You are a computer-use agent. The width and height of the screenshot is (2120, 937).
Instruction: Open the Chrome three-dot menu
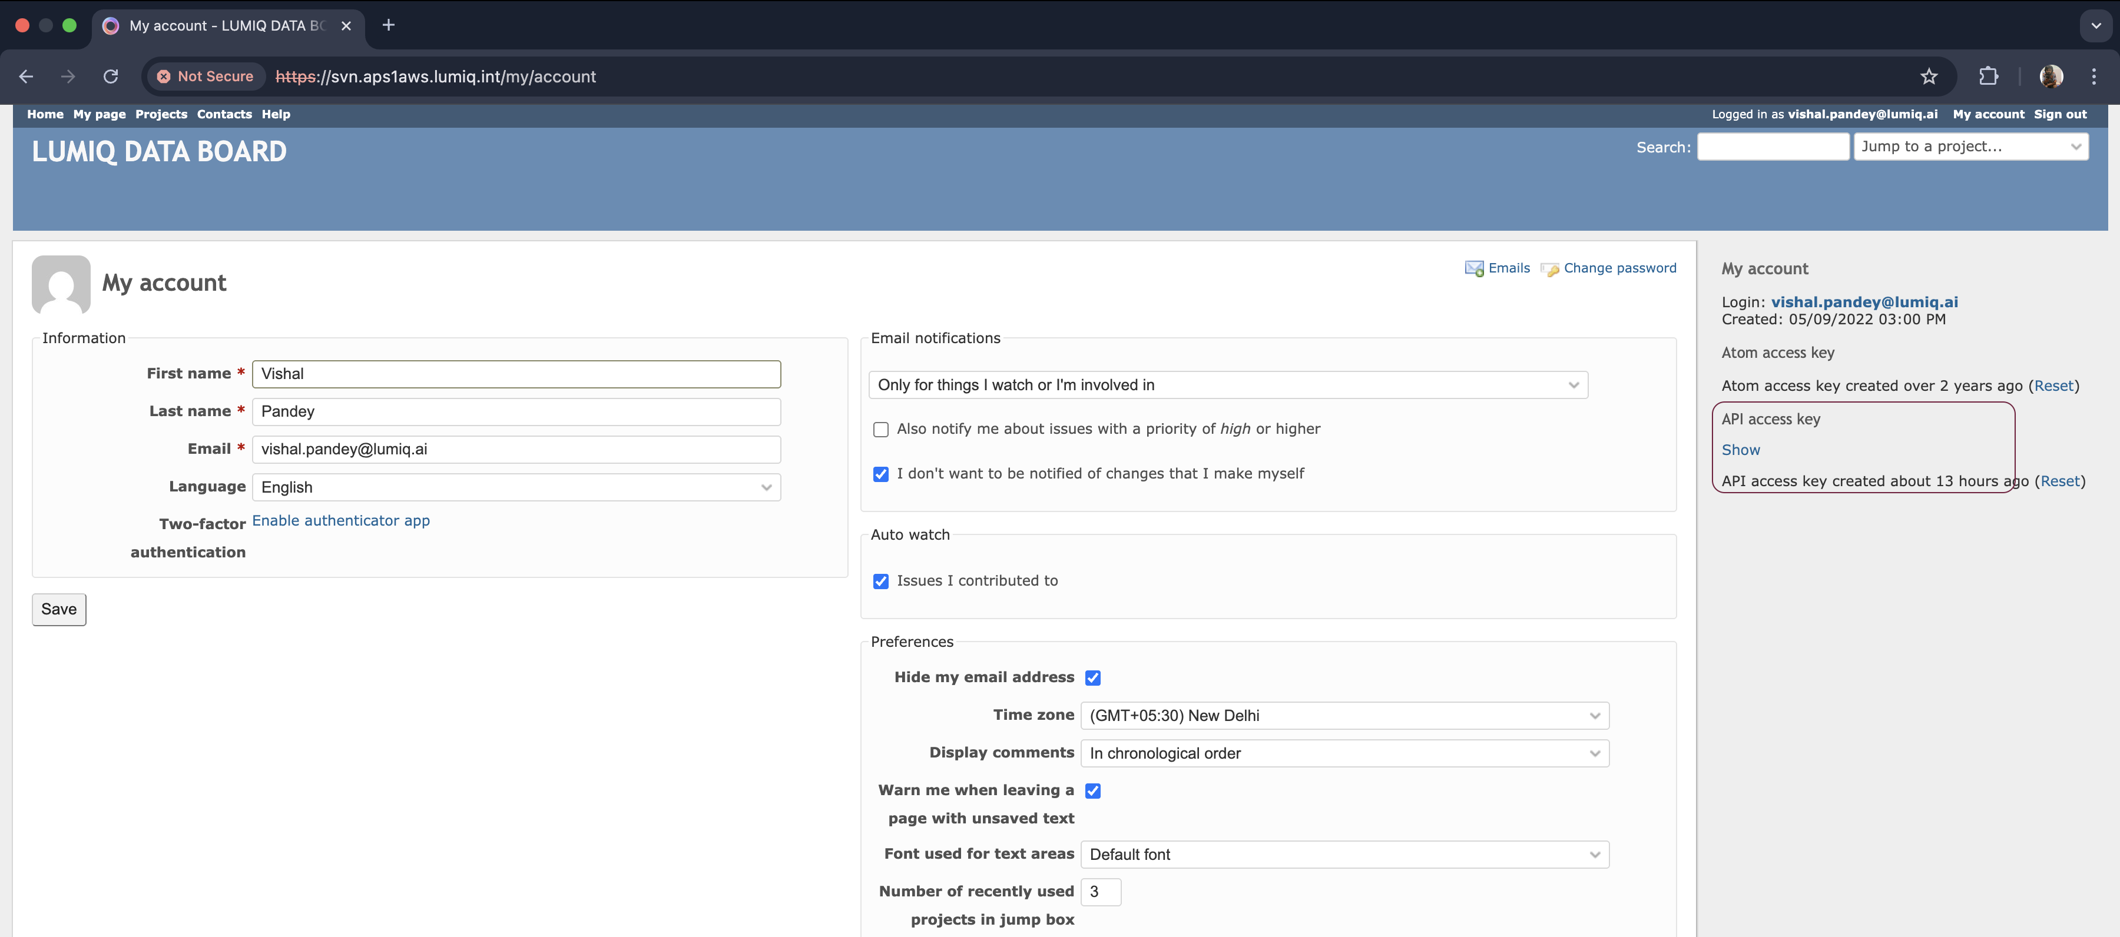2093,77
